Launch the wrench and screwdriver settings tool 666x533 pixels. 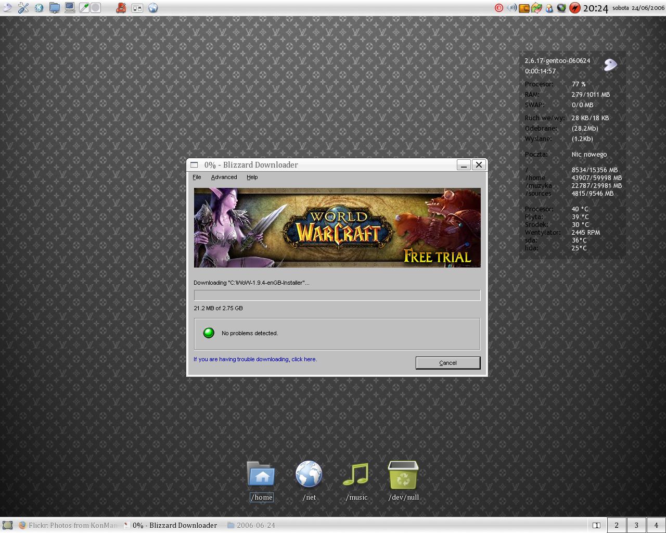coord(23,8)
